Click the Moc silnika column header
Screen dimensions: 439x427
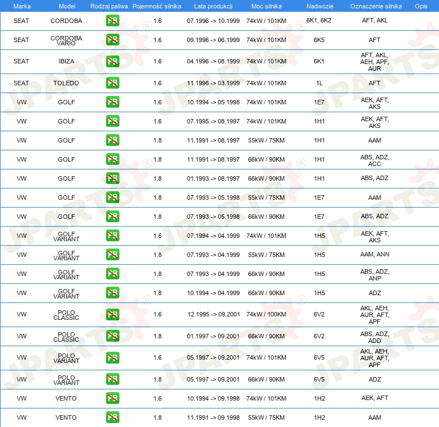tap(266, 6)
